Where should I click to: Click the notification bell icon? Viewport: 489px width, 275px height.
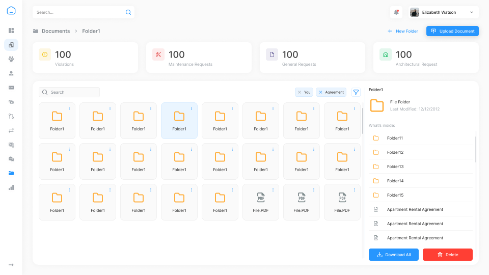pyautogui.click(x=396, y=12)
